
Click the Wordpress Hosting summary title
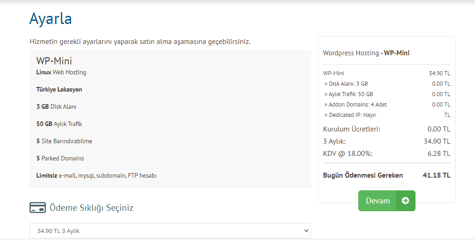tap(366, 53)
